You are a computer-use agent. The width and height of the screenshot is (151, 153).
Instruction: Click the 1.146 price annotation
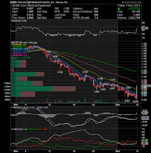coord(100,79)
